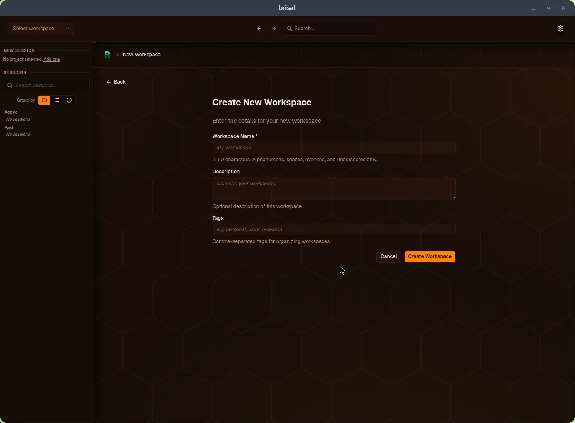Click the green B home logo
This screenshot has width=575, height=423.
tap(108, 55)
